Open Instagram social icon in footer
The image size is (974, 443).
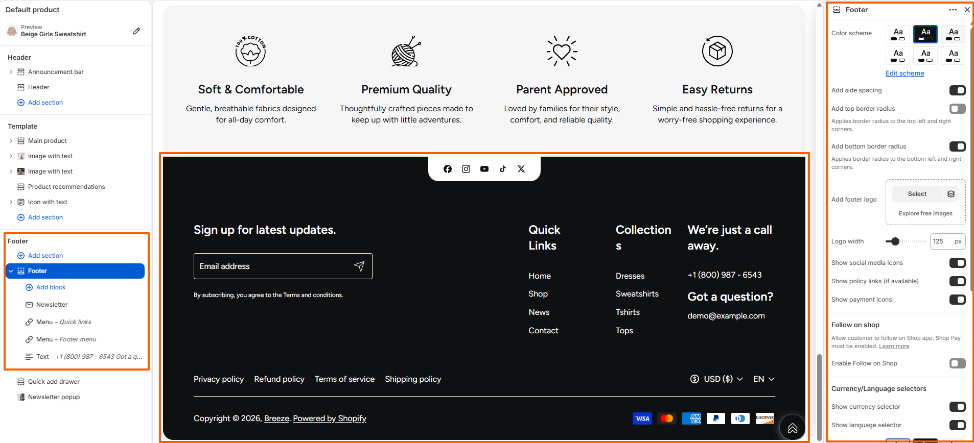[466, 169]
